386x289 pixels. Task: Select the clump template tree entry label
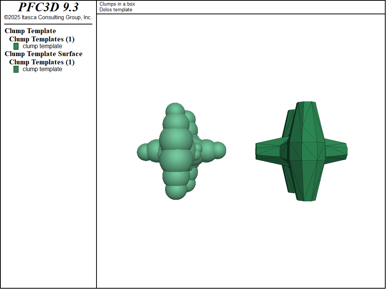click(x=42, y=46)
